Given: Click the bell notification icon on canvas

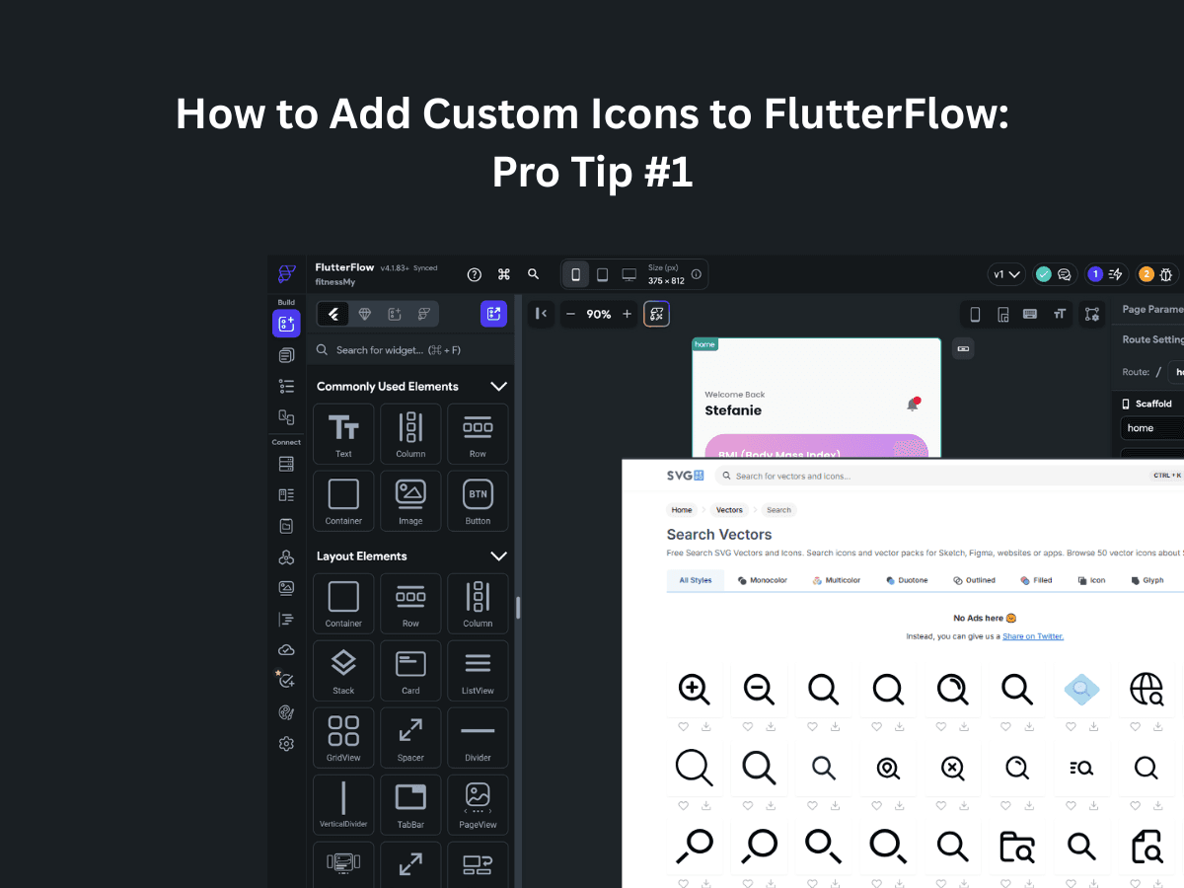Looking at the screenshot, I should [x=913, y=404].
